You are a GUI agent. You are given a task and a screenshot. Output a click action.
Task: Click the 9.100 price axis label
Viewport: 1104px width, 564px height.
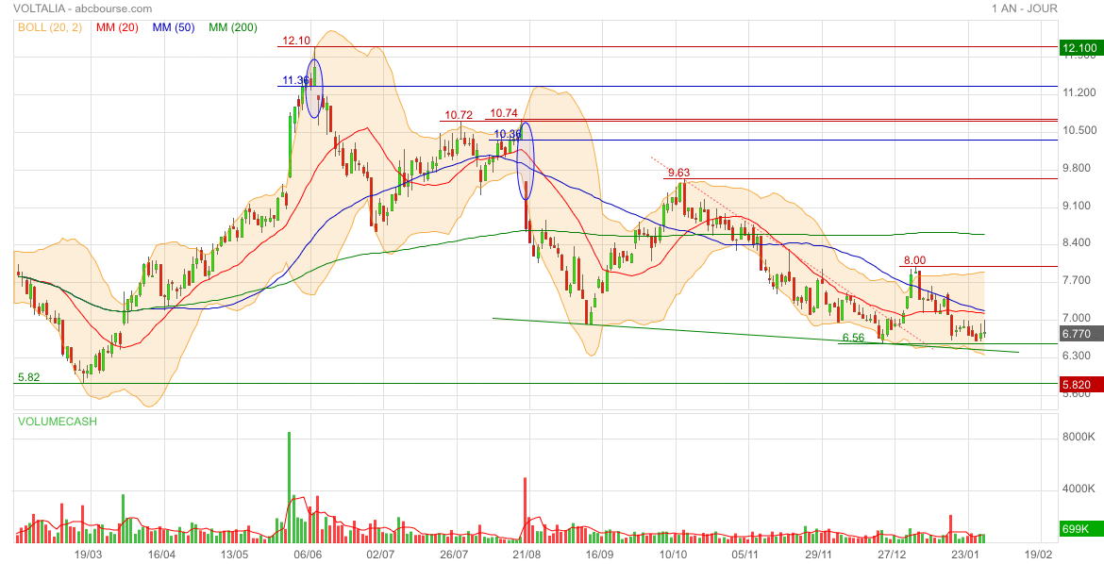(x=1077, y=207)
